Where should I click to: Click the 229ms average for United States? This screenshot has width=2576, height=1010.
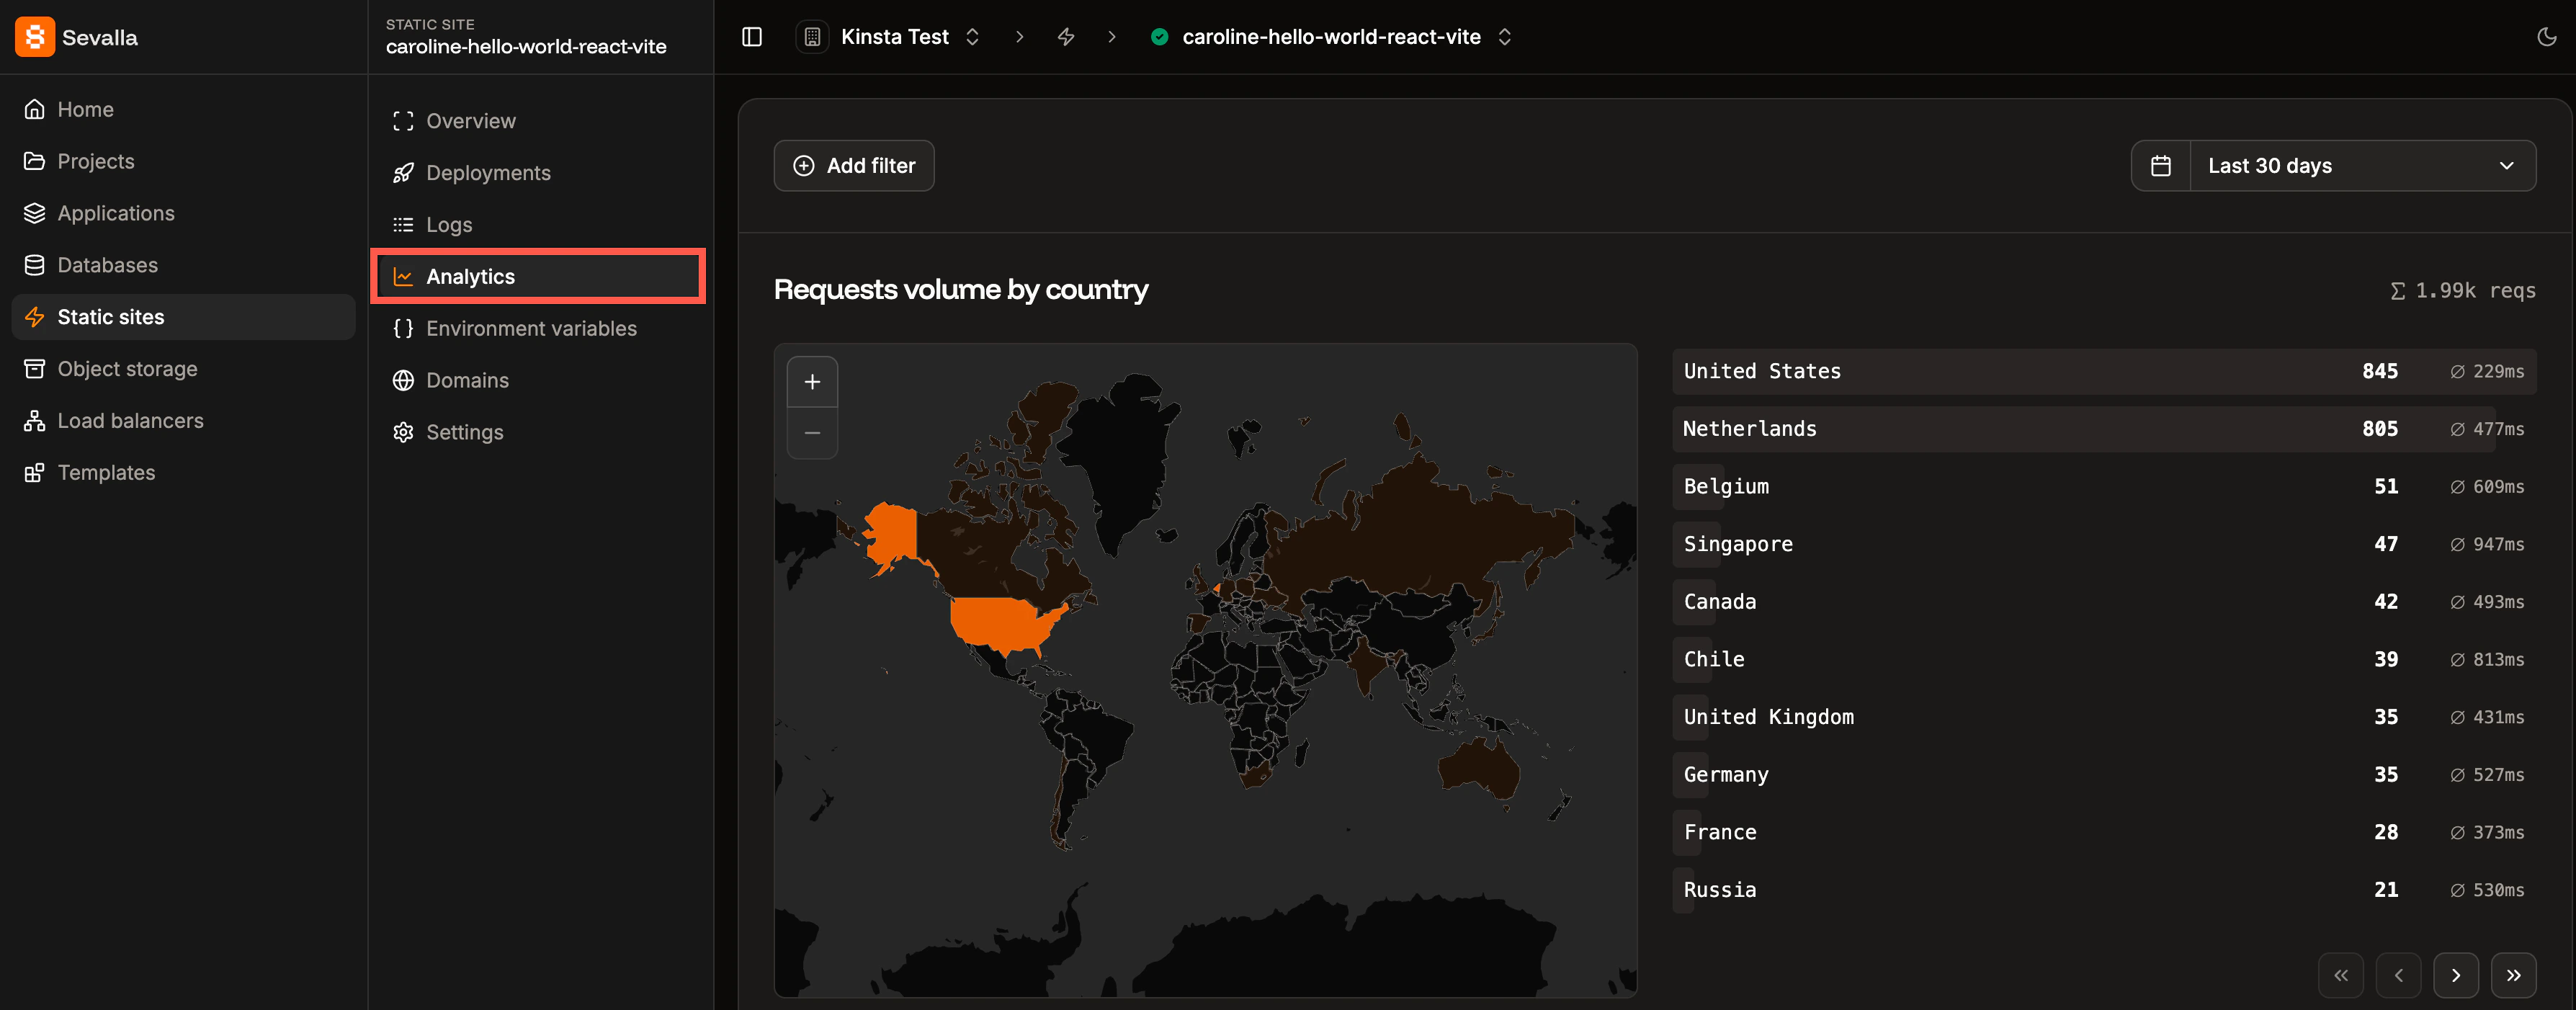pos(2487,372)
